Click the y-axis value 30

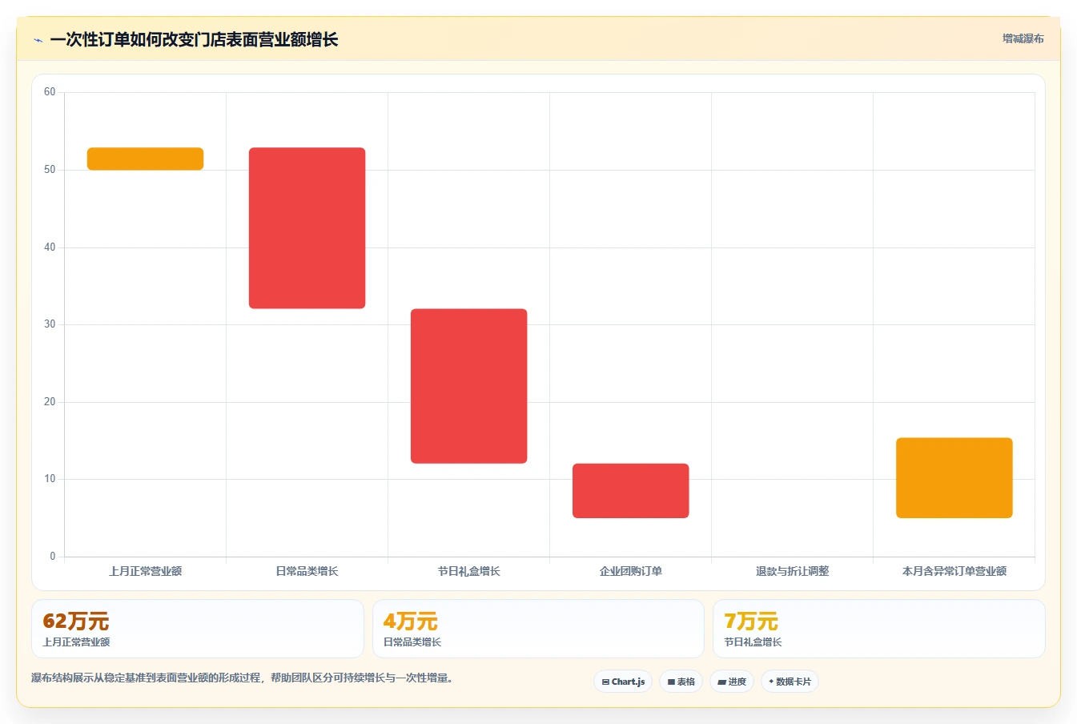(x=50, y=324)
